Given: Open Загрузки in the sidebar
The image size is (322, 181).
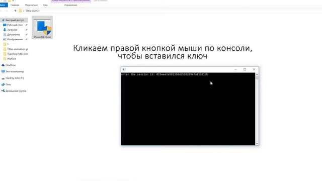Looking at the screenshot, I should [12, 30].
